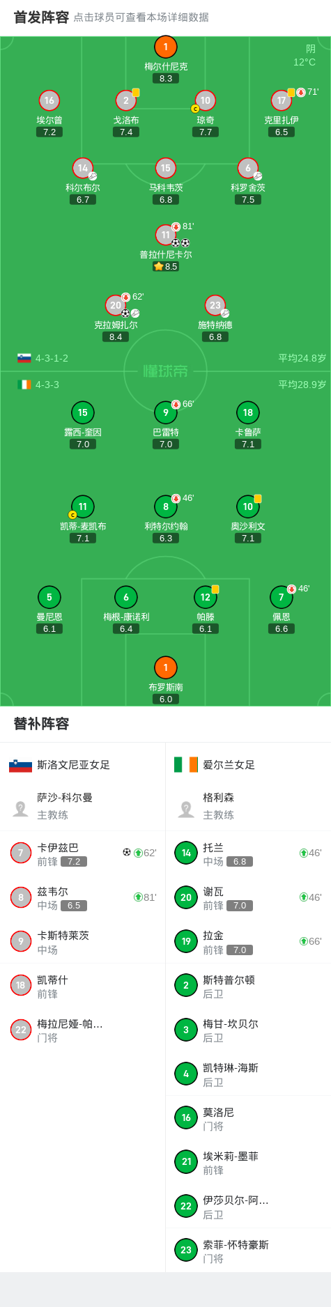Open 科罗舍茨 number 6 player icon
The height and width of the screenshot is (1307, 331).
248,168
